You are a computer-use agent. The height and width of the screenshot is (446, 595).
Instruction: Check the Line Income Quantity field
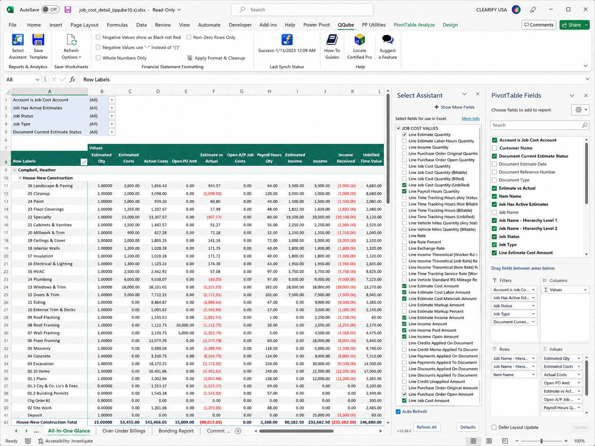(404, 147)
